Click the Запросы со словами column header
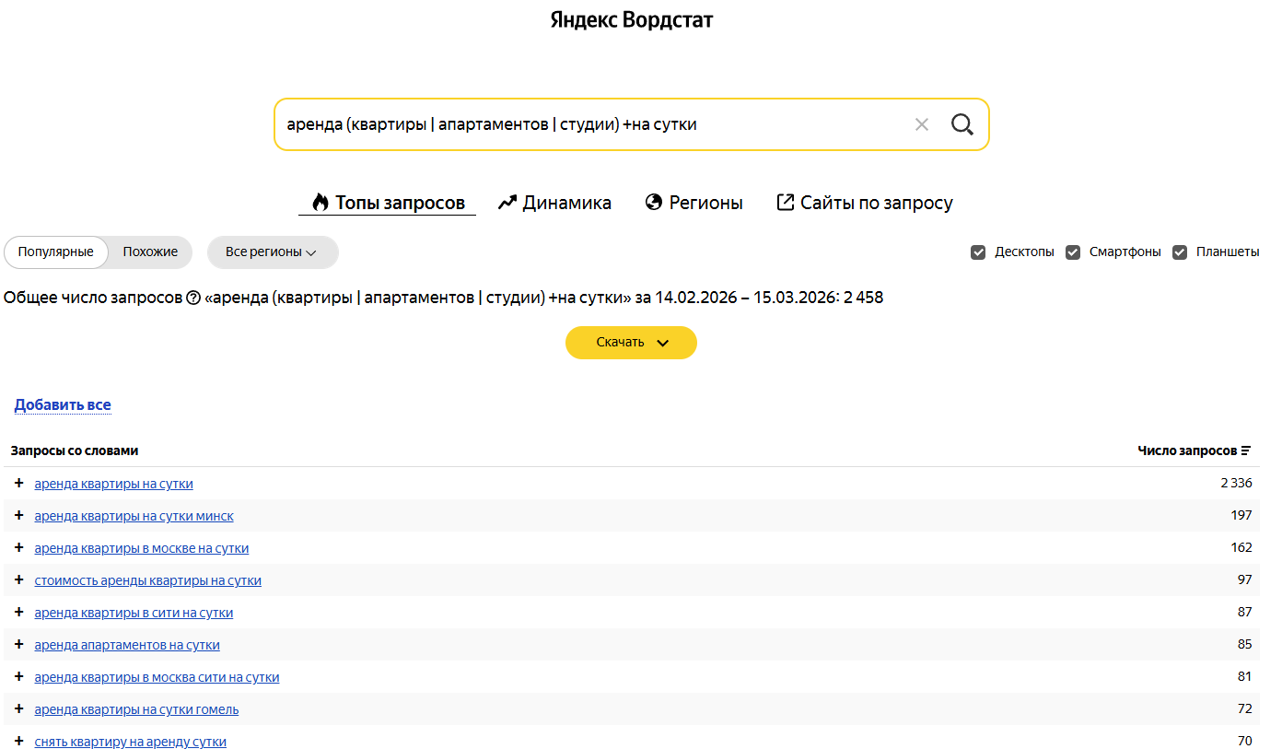This screenshot has height=749, width=1282. [75, 451]
